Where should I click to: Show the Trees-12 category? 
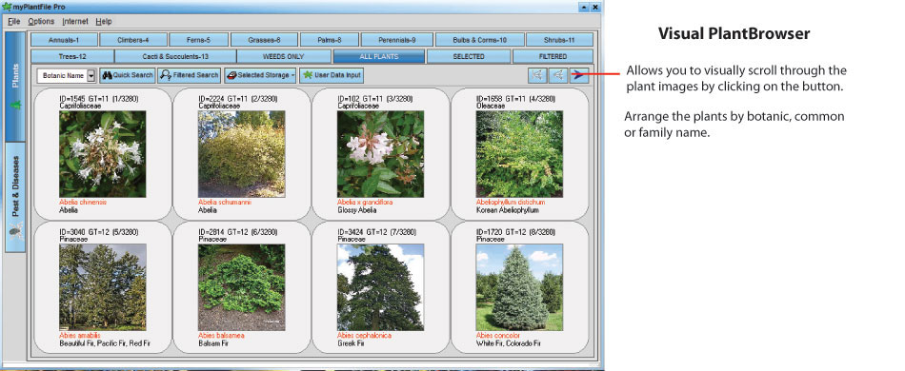(x=72, y=56)
